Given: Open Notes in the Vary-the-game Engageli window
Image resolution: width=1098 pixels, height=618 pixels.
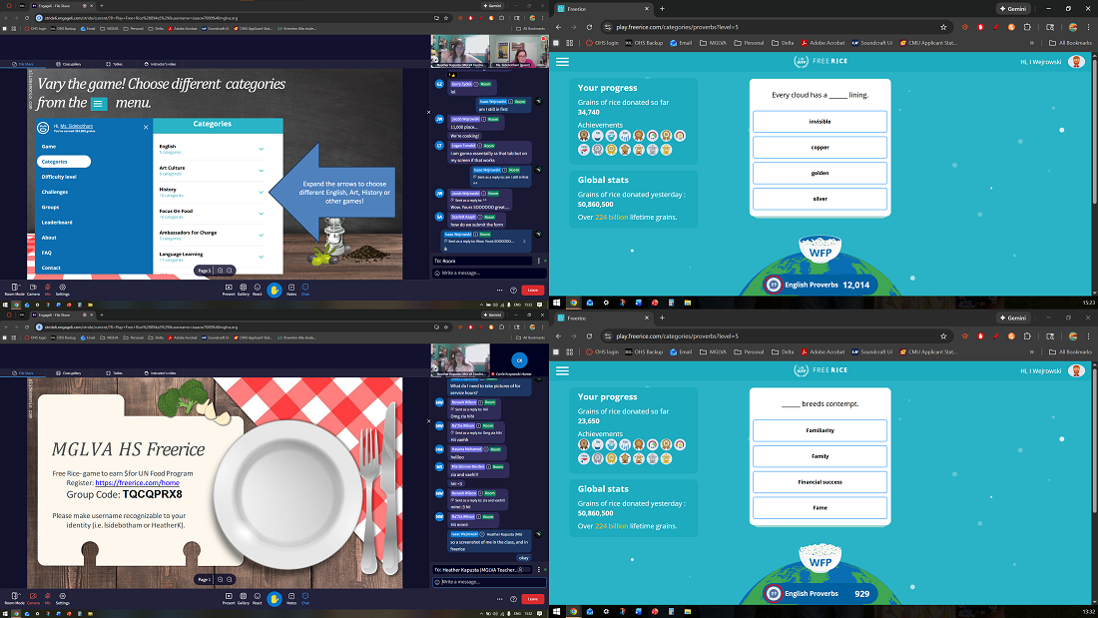Looking at the screenshot, I should pyautogui.click(x=291, y=289).
